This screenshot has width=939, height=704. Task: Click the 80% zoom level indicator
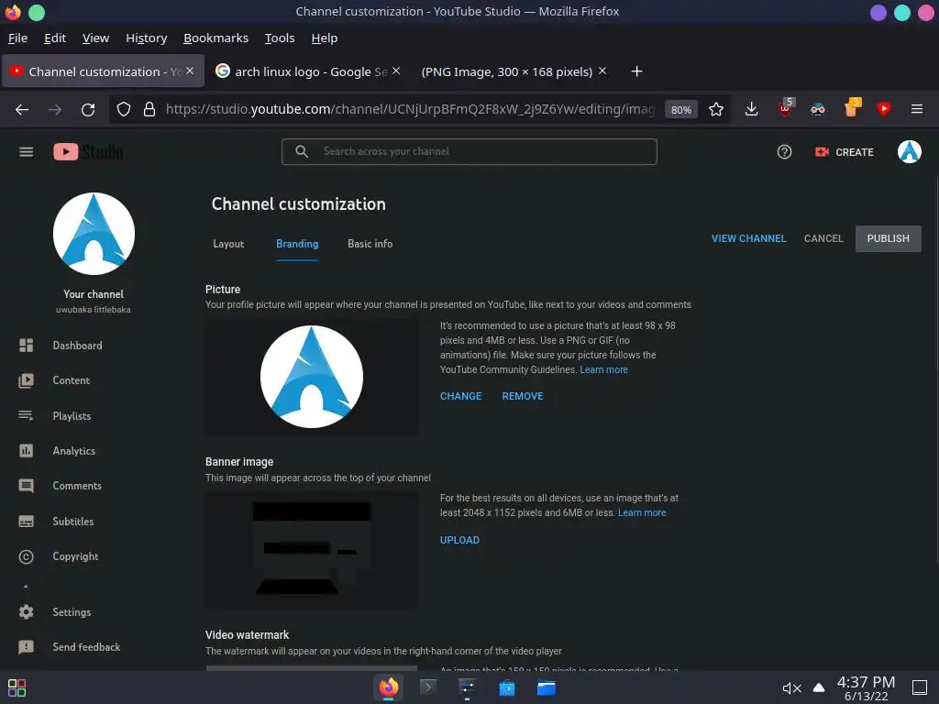coord(681,110)
